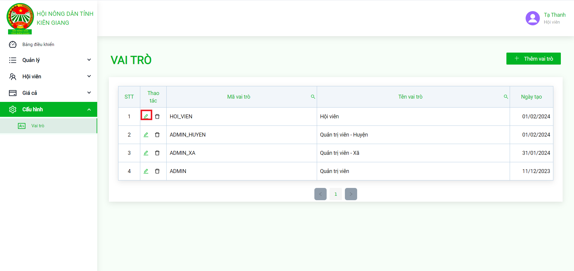Click the 11/12/2023 date cell
Image resolution: width=574 pixels, height=271 pixels.
532,171
